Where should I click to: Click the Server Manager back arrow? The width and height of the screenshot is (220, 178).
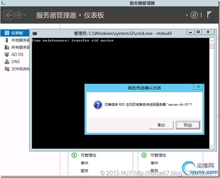pyautogui.click(x=8, y=15)
